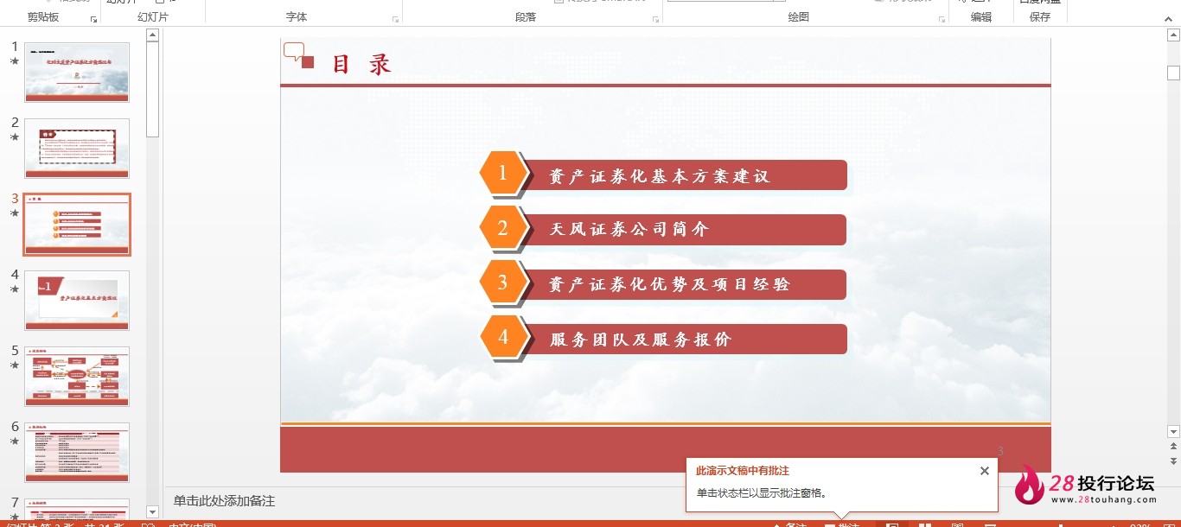The image size is (1181, 527).
Task: Play animations via star under slide 5
Action: (14, 365)
